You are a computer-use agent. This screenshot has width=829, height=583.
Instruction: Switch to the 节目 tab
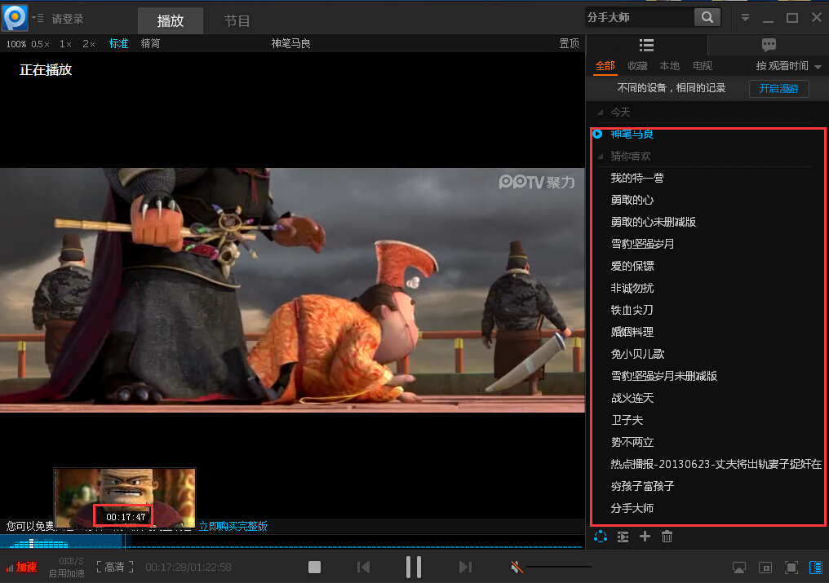[x=237, y=20]
